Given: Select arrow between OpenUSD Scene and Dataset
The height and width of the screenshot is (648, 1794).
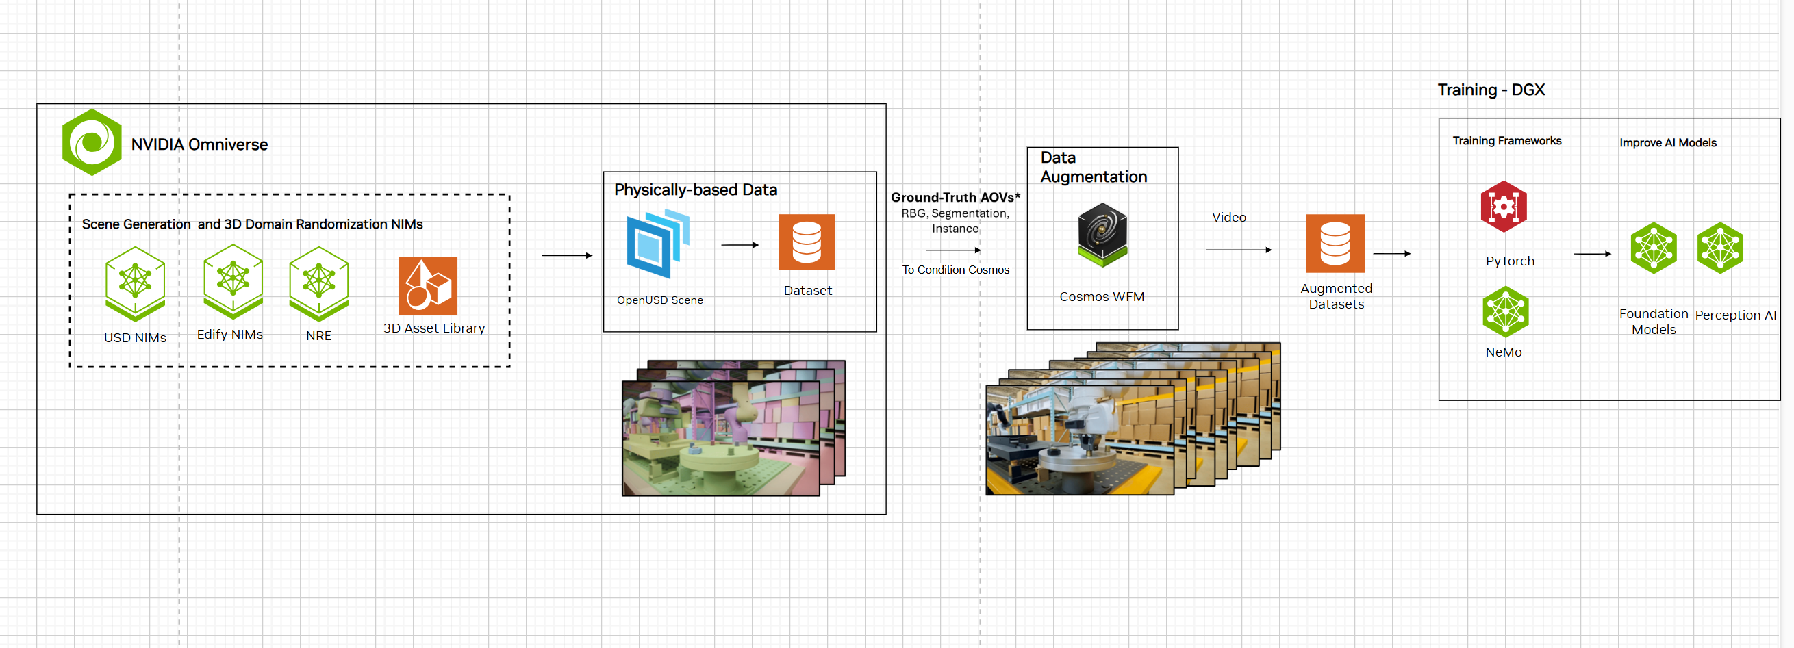Looking at the screenshot, I should coord(740,245).
